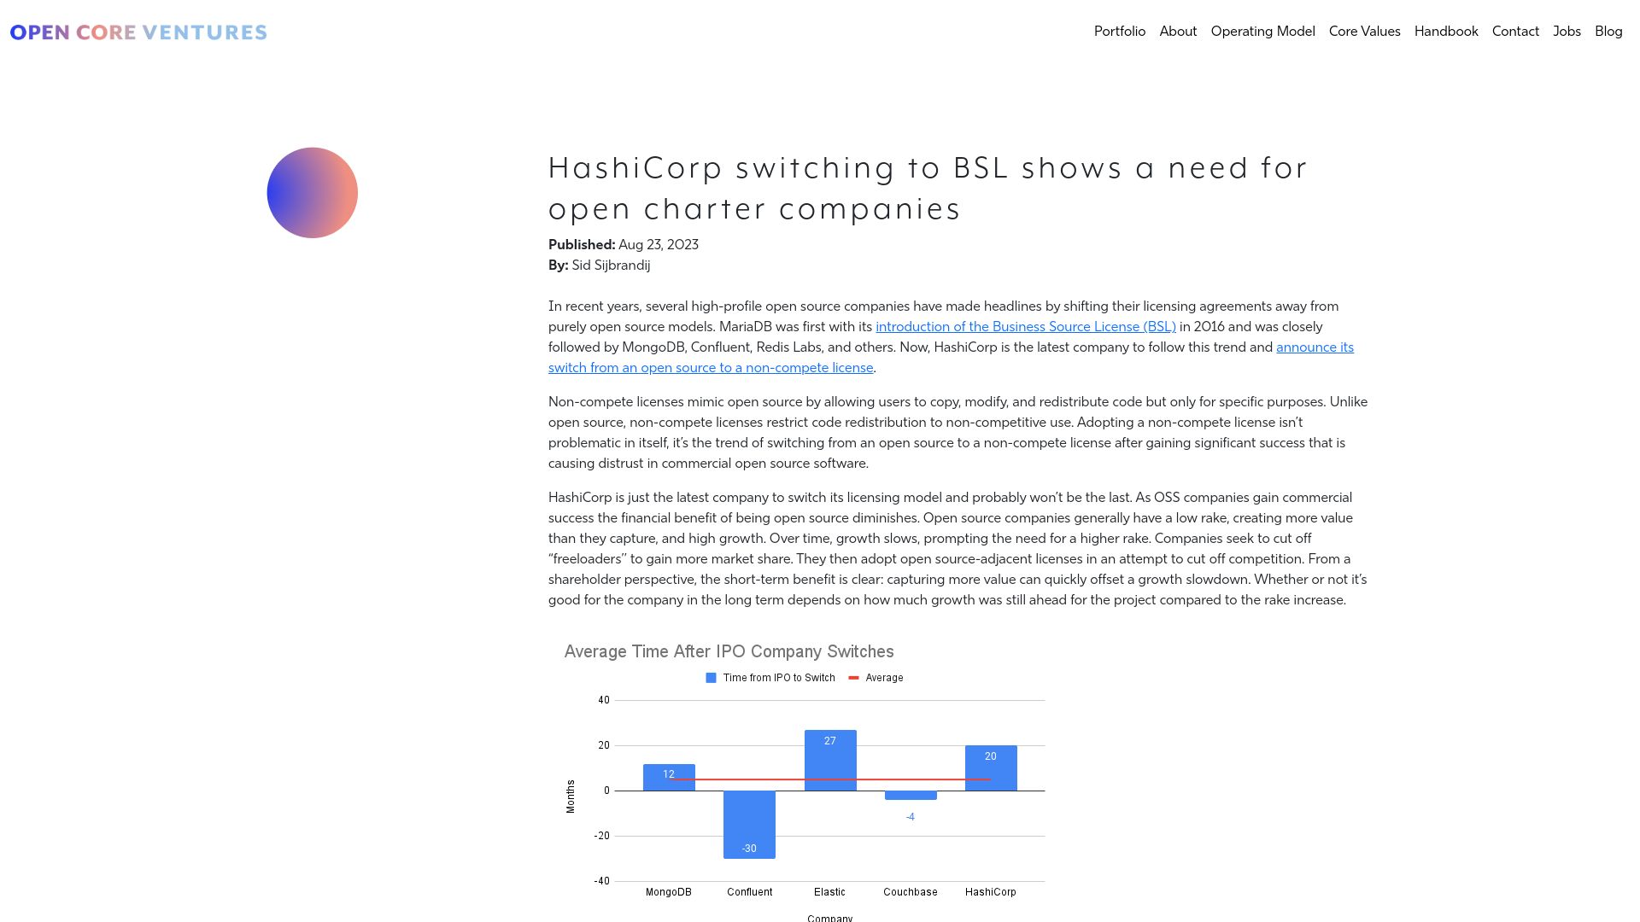The image size is (1640, 922).
Task: Click the HashiCorp bar labeled 20
Action: coord(991,768)
